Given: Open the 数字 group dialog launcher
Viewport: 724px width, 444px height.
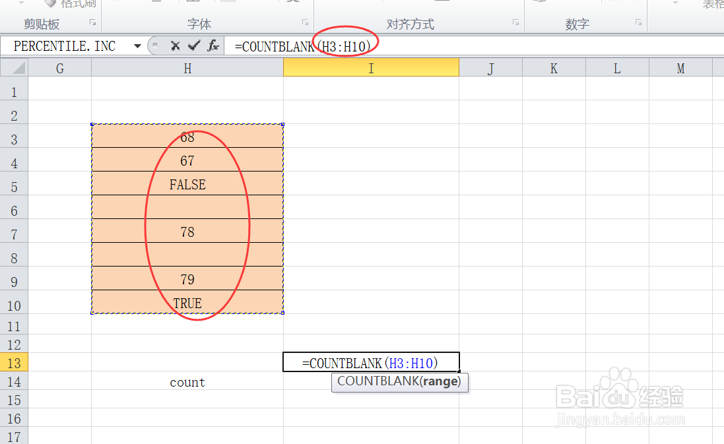Looking at the screenshot, I should click(x=638, y=22).
